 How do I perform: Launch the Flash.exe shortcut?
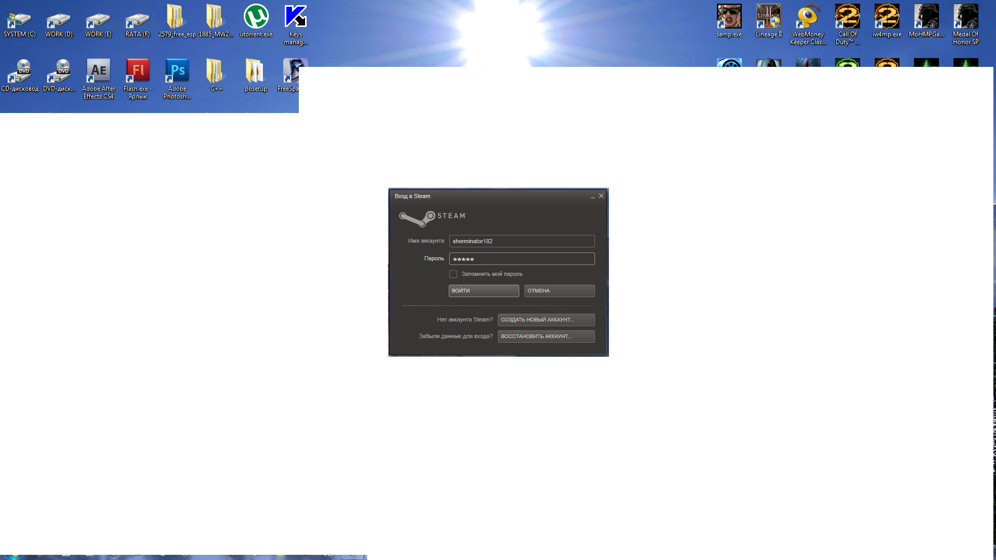click(x=137, y=79)
